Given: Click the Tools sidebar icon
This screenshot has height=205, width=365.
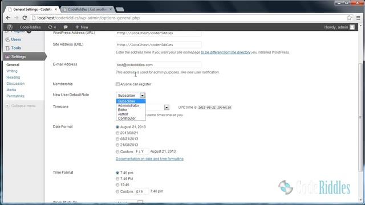Looking at the screenshot, I should pyautogui.click(x=7, y=48).
